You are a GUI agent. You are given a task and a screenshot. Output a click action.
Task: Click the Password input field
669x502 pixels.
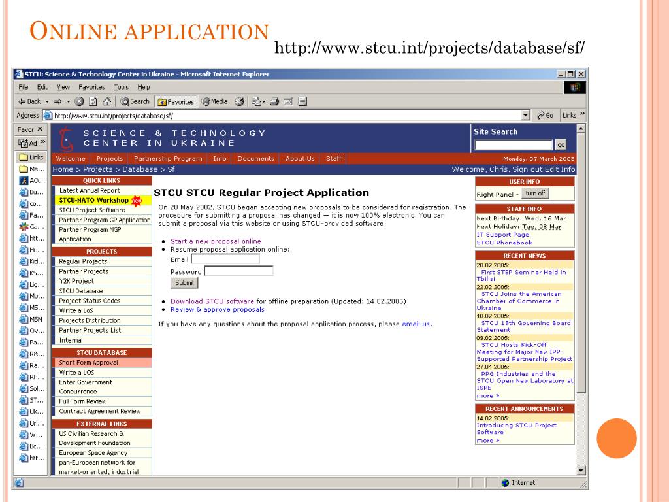(x=238, y=271)
